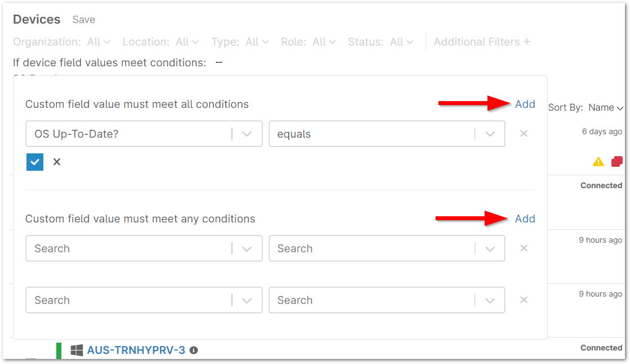The width and height of the screenshot is (630, 364).
Task: Click the info icon next to AUS-TRNHYPRV-3
Action: pyautogui.click(x=194, y=351)
